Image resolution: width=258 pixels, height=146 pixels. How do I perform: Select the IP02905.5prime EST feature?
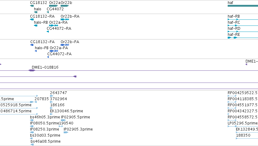[x=63, y=120]
